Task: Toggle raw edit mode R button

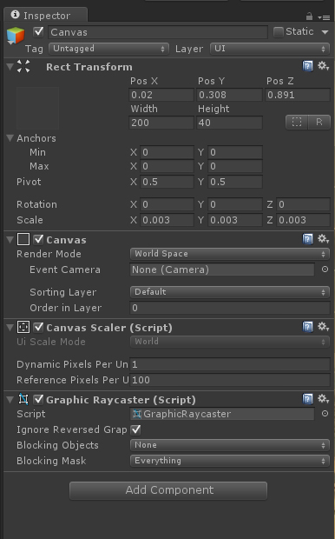Action: [319, 122]
